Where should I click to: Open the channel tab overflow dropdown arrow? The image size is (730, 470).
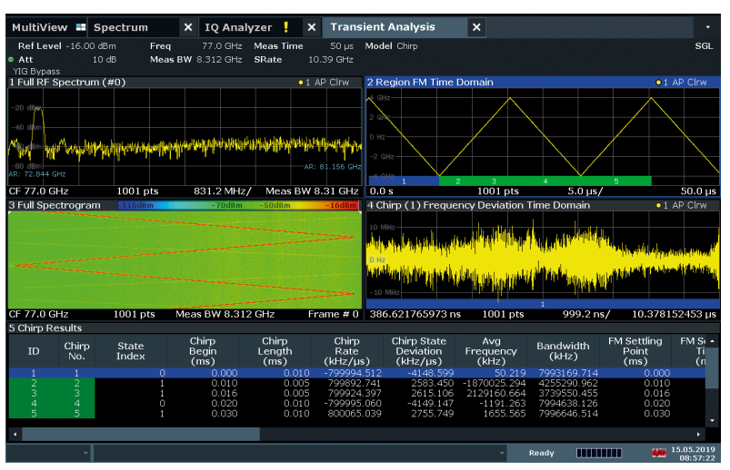707,27
